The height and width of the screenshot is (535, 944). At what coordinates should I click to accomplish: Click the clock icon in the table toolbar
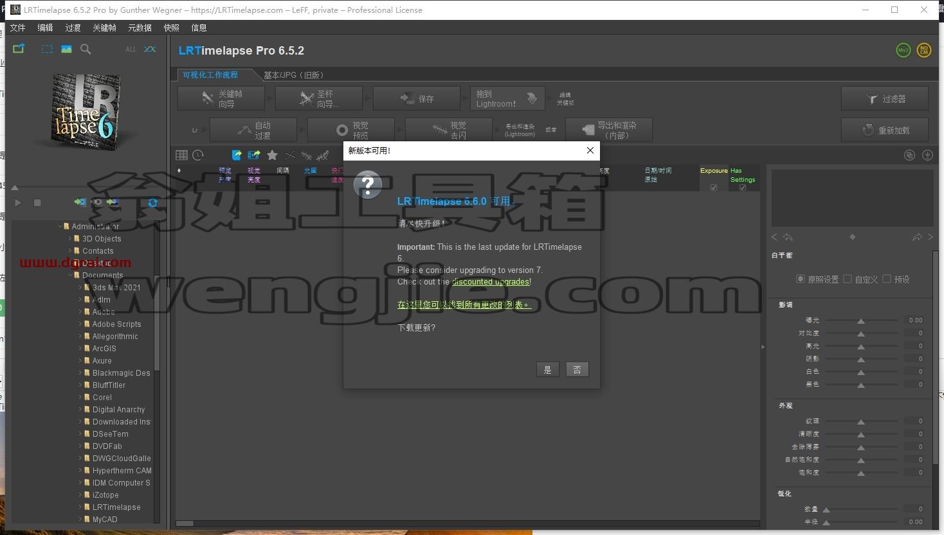[x=198, y=155]
